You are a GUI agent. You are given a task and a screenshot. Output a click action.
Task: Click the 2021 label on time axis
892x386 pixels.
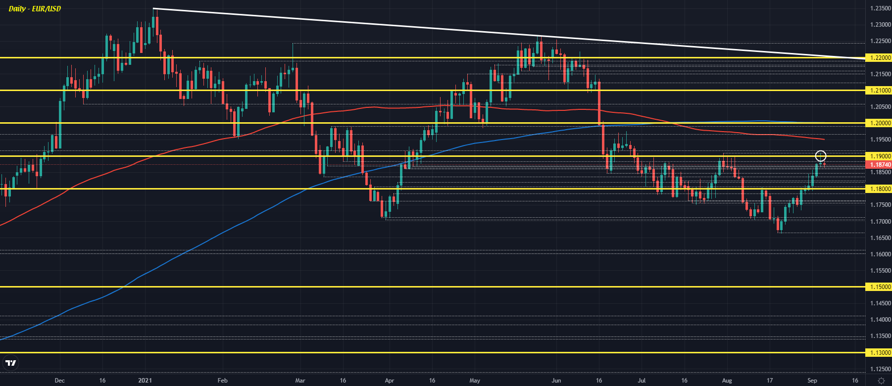click(145, 381)
